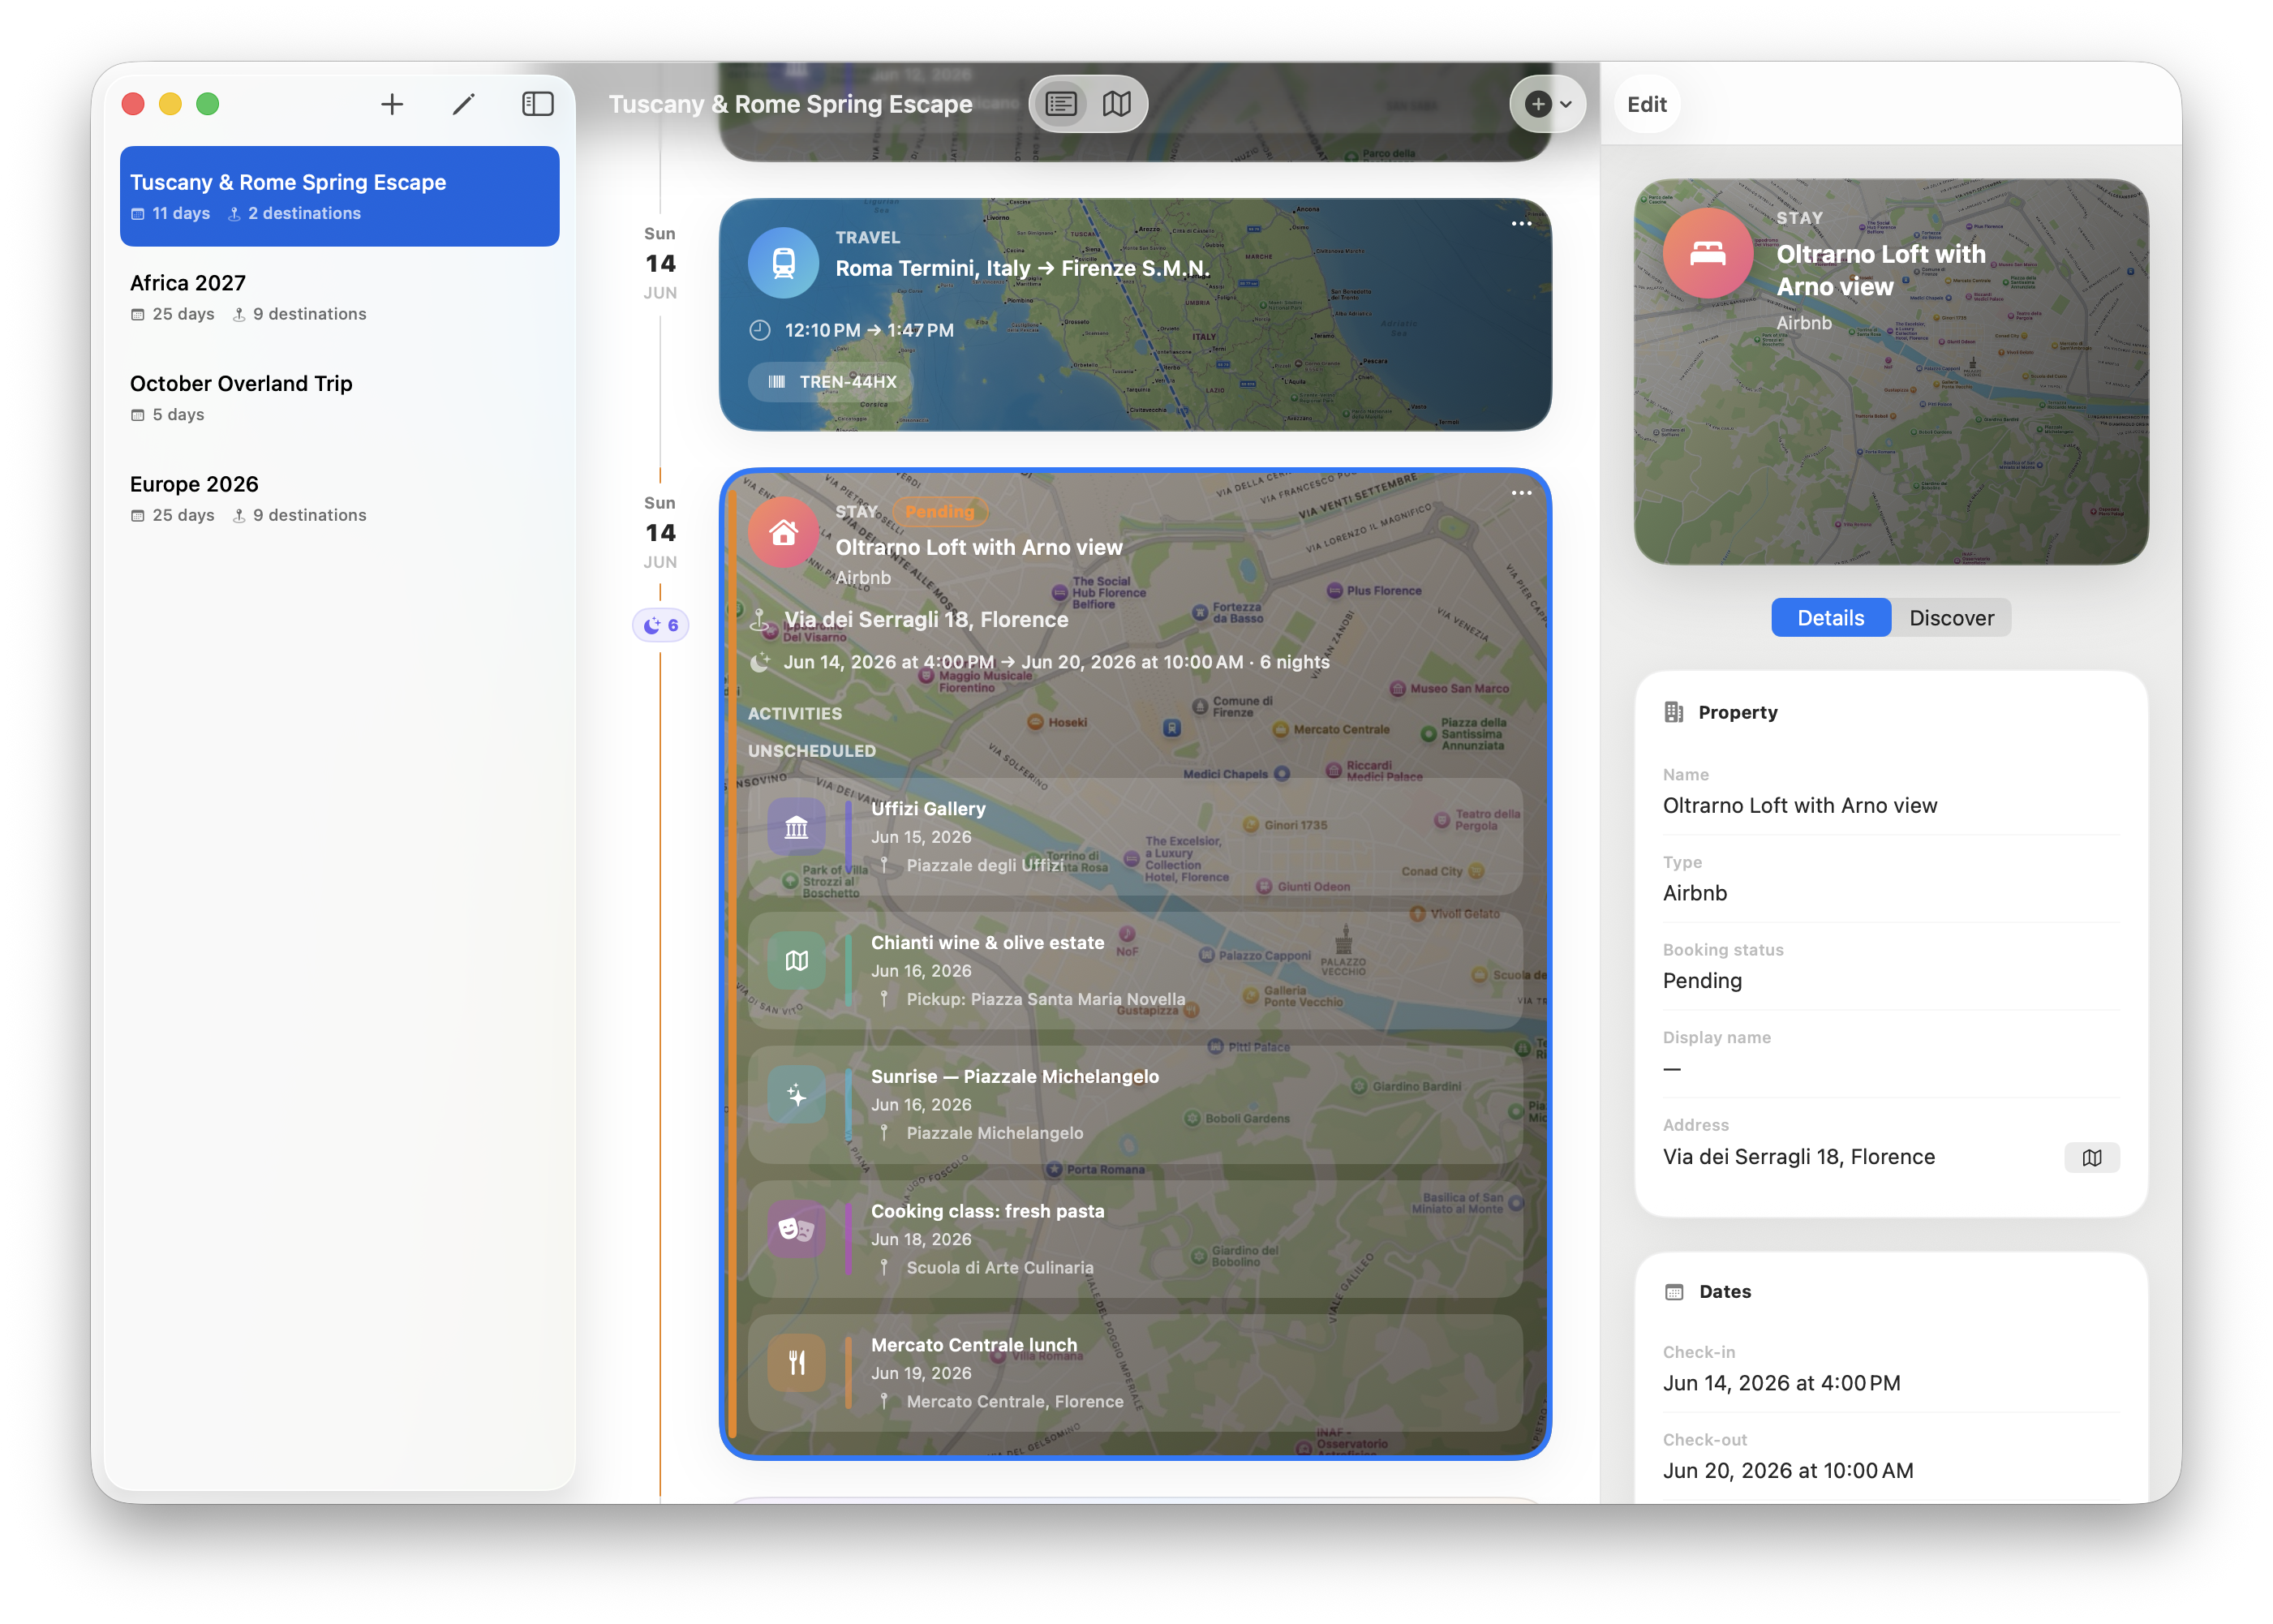This screenshot has width=2273, height=1624.
Task: Click the Roma Termini to Firenze route title
Action: pyautogui.click(x=1022, y=268)
